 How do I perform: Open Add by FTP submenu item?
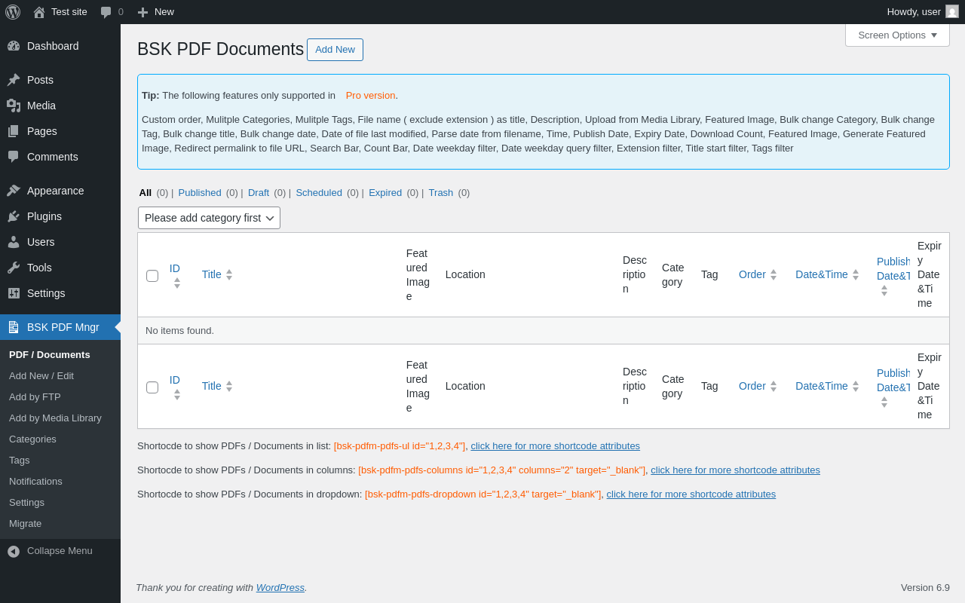click(35, 396)
